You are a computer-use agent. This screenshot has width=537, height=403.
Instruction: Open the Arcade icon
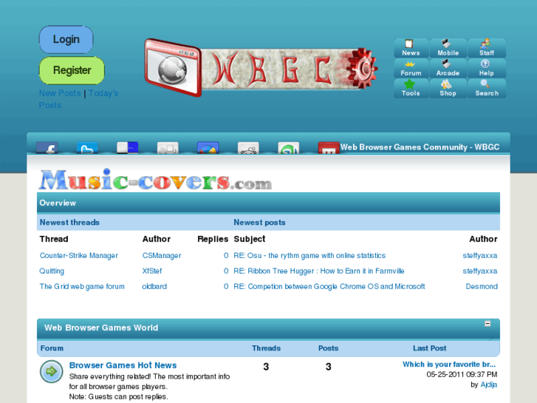[448, 68]
